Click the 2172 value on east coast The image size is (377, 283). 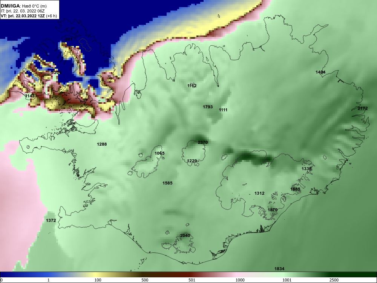(x=363, y=108)
